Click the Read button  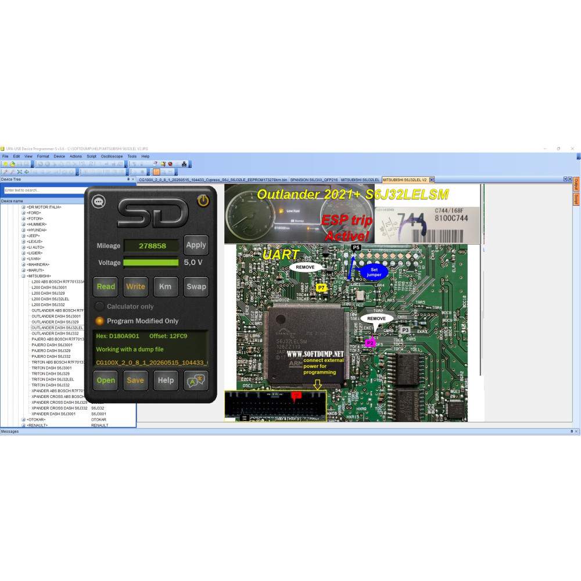pos(106,286)
